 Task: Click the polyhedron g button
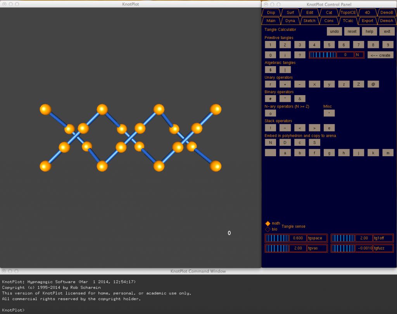point(329,153)
